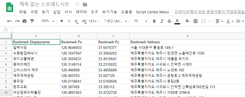Click into the formula bar

(x=128, y=29)
